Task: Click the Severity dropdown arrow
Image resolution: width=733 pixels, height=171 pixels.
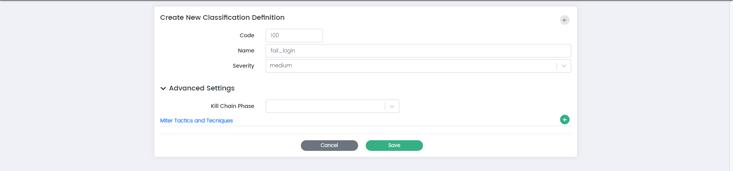Action: [x=564, y=66]
